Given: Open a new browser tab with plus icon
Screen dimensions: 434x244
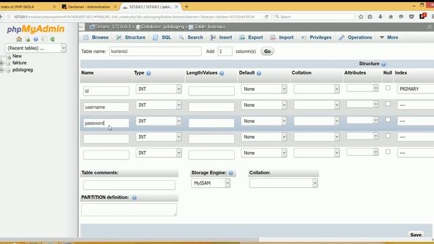Looking at the screenshot, I should pos(186,7).
